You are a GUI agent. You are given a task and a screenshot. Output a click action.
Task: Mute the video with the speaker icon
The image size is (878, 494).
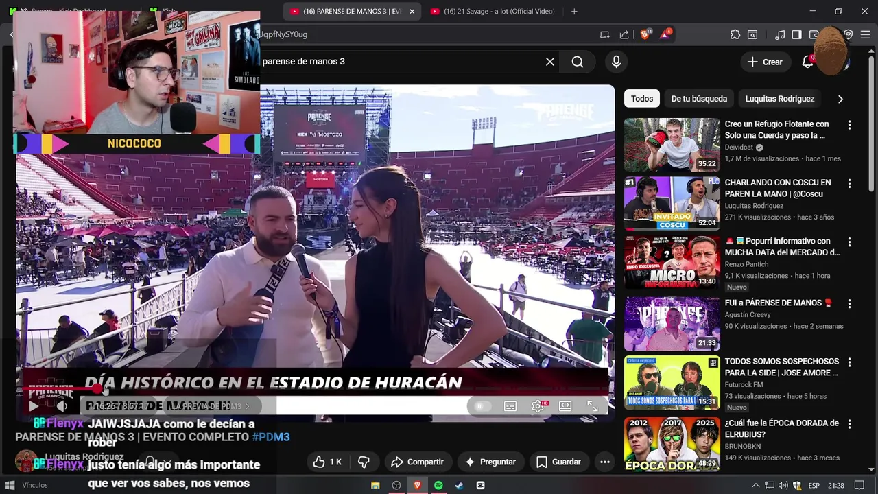(x=62, y=406)
